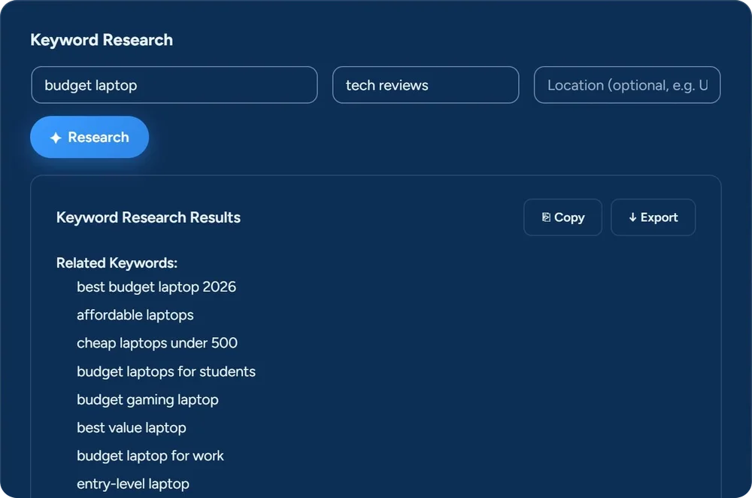Export the keyword research results
This screenshot has height=498, width=752.
click(x=653, y=217)
